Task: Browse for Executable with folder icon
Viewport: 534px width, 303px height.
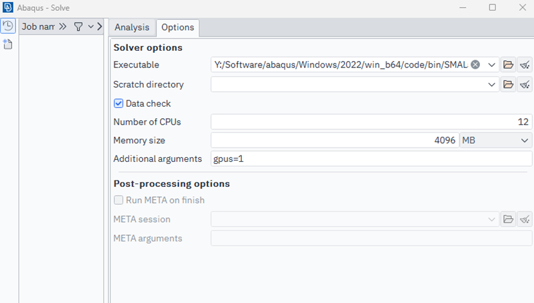Action: [508, 65]
